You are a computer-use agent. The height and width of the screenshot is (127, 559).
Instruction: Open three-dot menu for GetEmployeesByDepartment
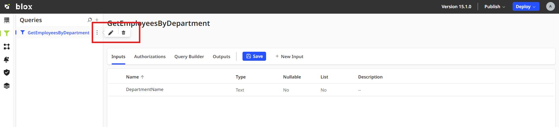(x=97, y=33)
